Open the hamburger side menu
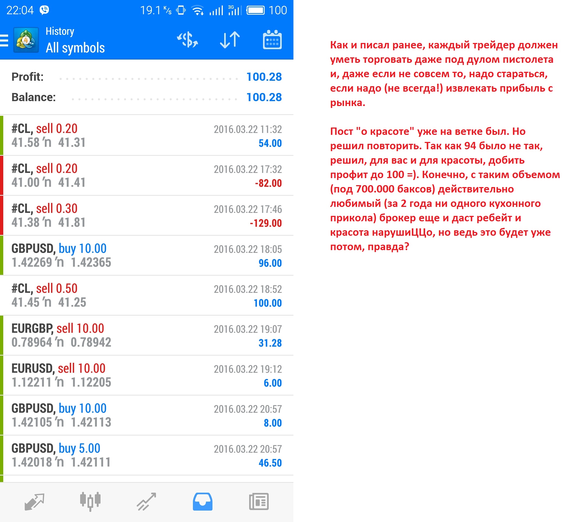Viewport: 576px width, 522px height. tap(4, 40)
